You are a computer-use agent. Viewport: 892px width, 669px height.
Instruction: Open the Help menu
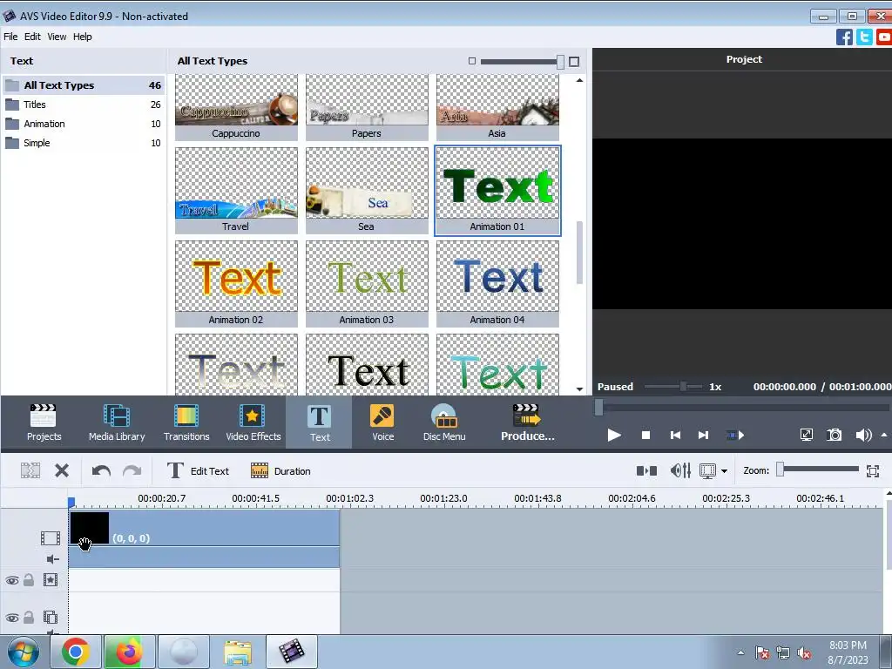click(82, 37)
